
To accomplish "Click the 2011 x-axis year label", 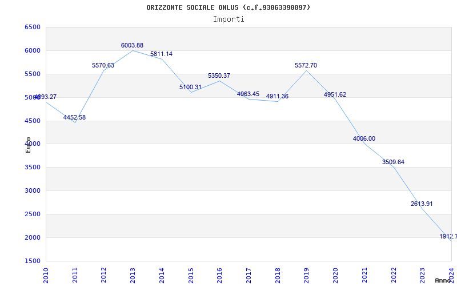I will pos(75,275).
